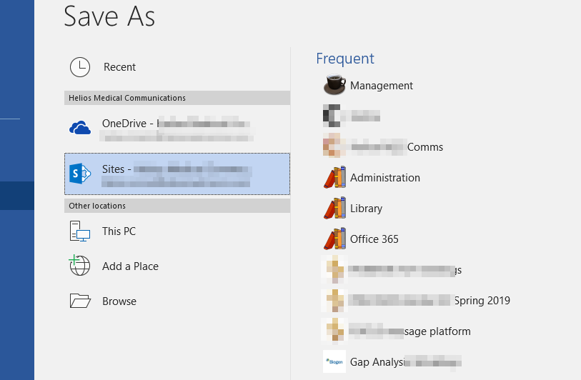
Task: Click the Recent clock icon
Action: pyautogui.click(x=80, y=67)
